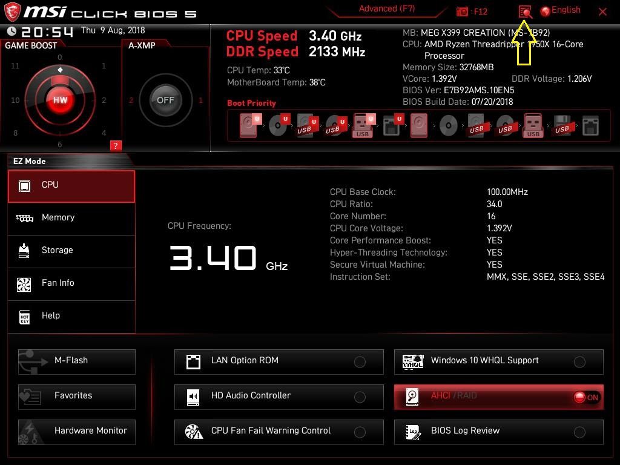Select the UEFI USB hard disk boot device
The height and width of the screenshot is (465, 620).
click(307, 125)
